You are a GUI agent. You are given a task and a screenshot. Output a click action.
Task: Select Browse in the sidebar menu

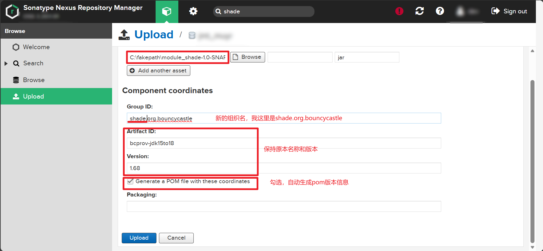(34, 80)
